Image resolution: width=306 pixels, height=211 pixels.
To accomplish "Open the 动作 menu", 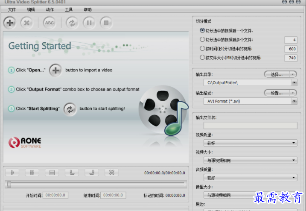I will (50, 9).
